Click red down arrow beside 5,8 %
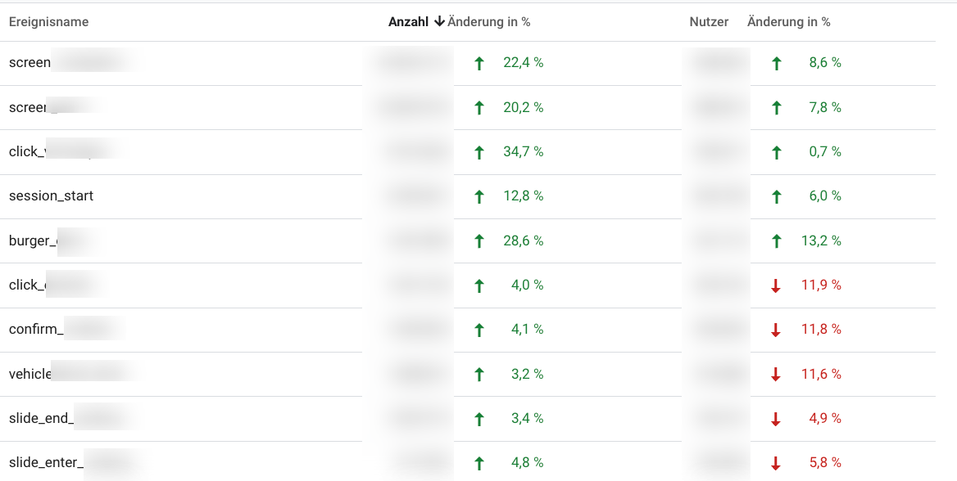 tap(776, 463)
